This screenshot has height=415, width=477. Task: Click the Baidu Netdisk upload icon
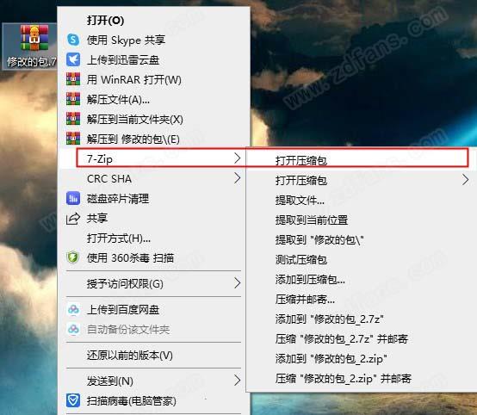73,309
